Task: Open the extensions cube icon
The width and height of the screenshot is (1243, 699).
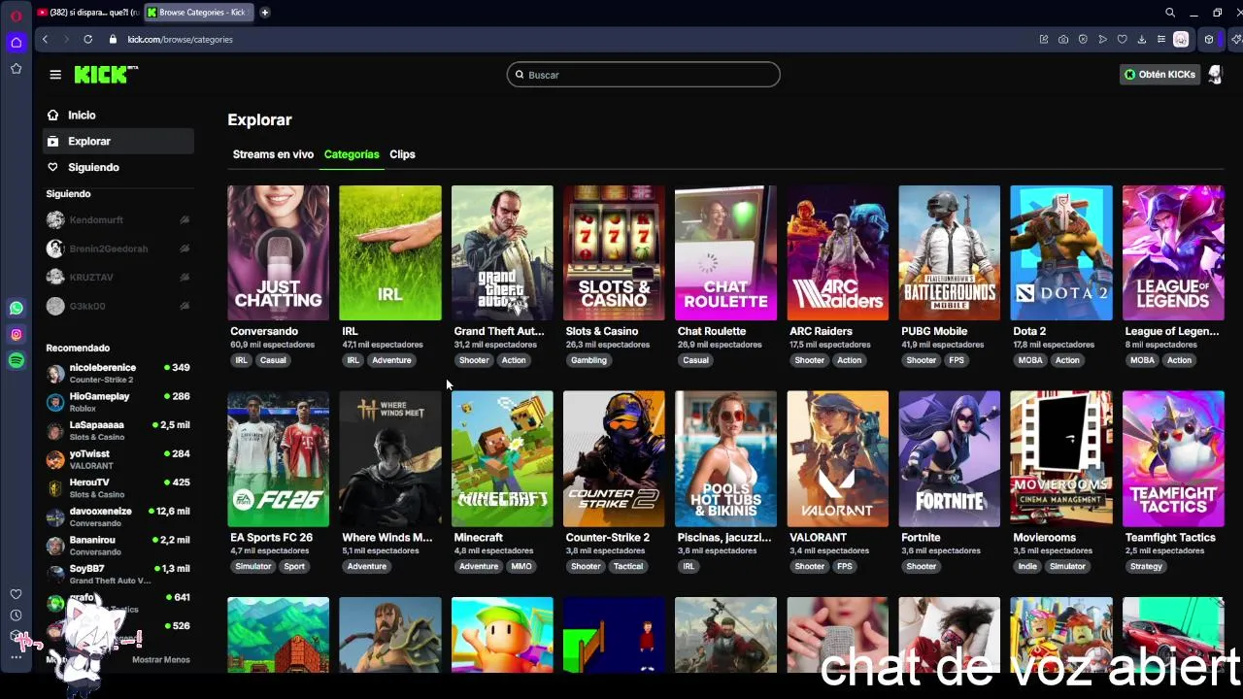Action: (x=1209, y=40)
